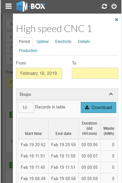This screenshot has height=183, width=122.
Task: Sort by Duration column header
Action: [x=89, y=128]
